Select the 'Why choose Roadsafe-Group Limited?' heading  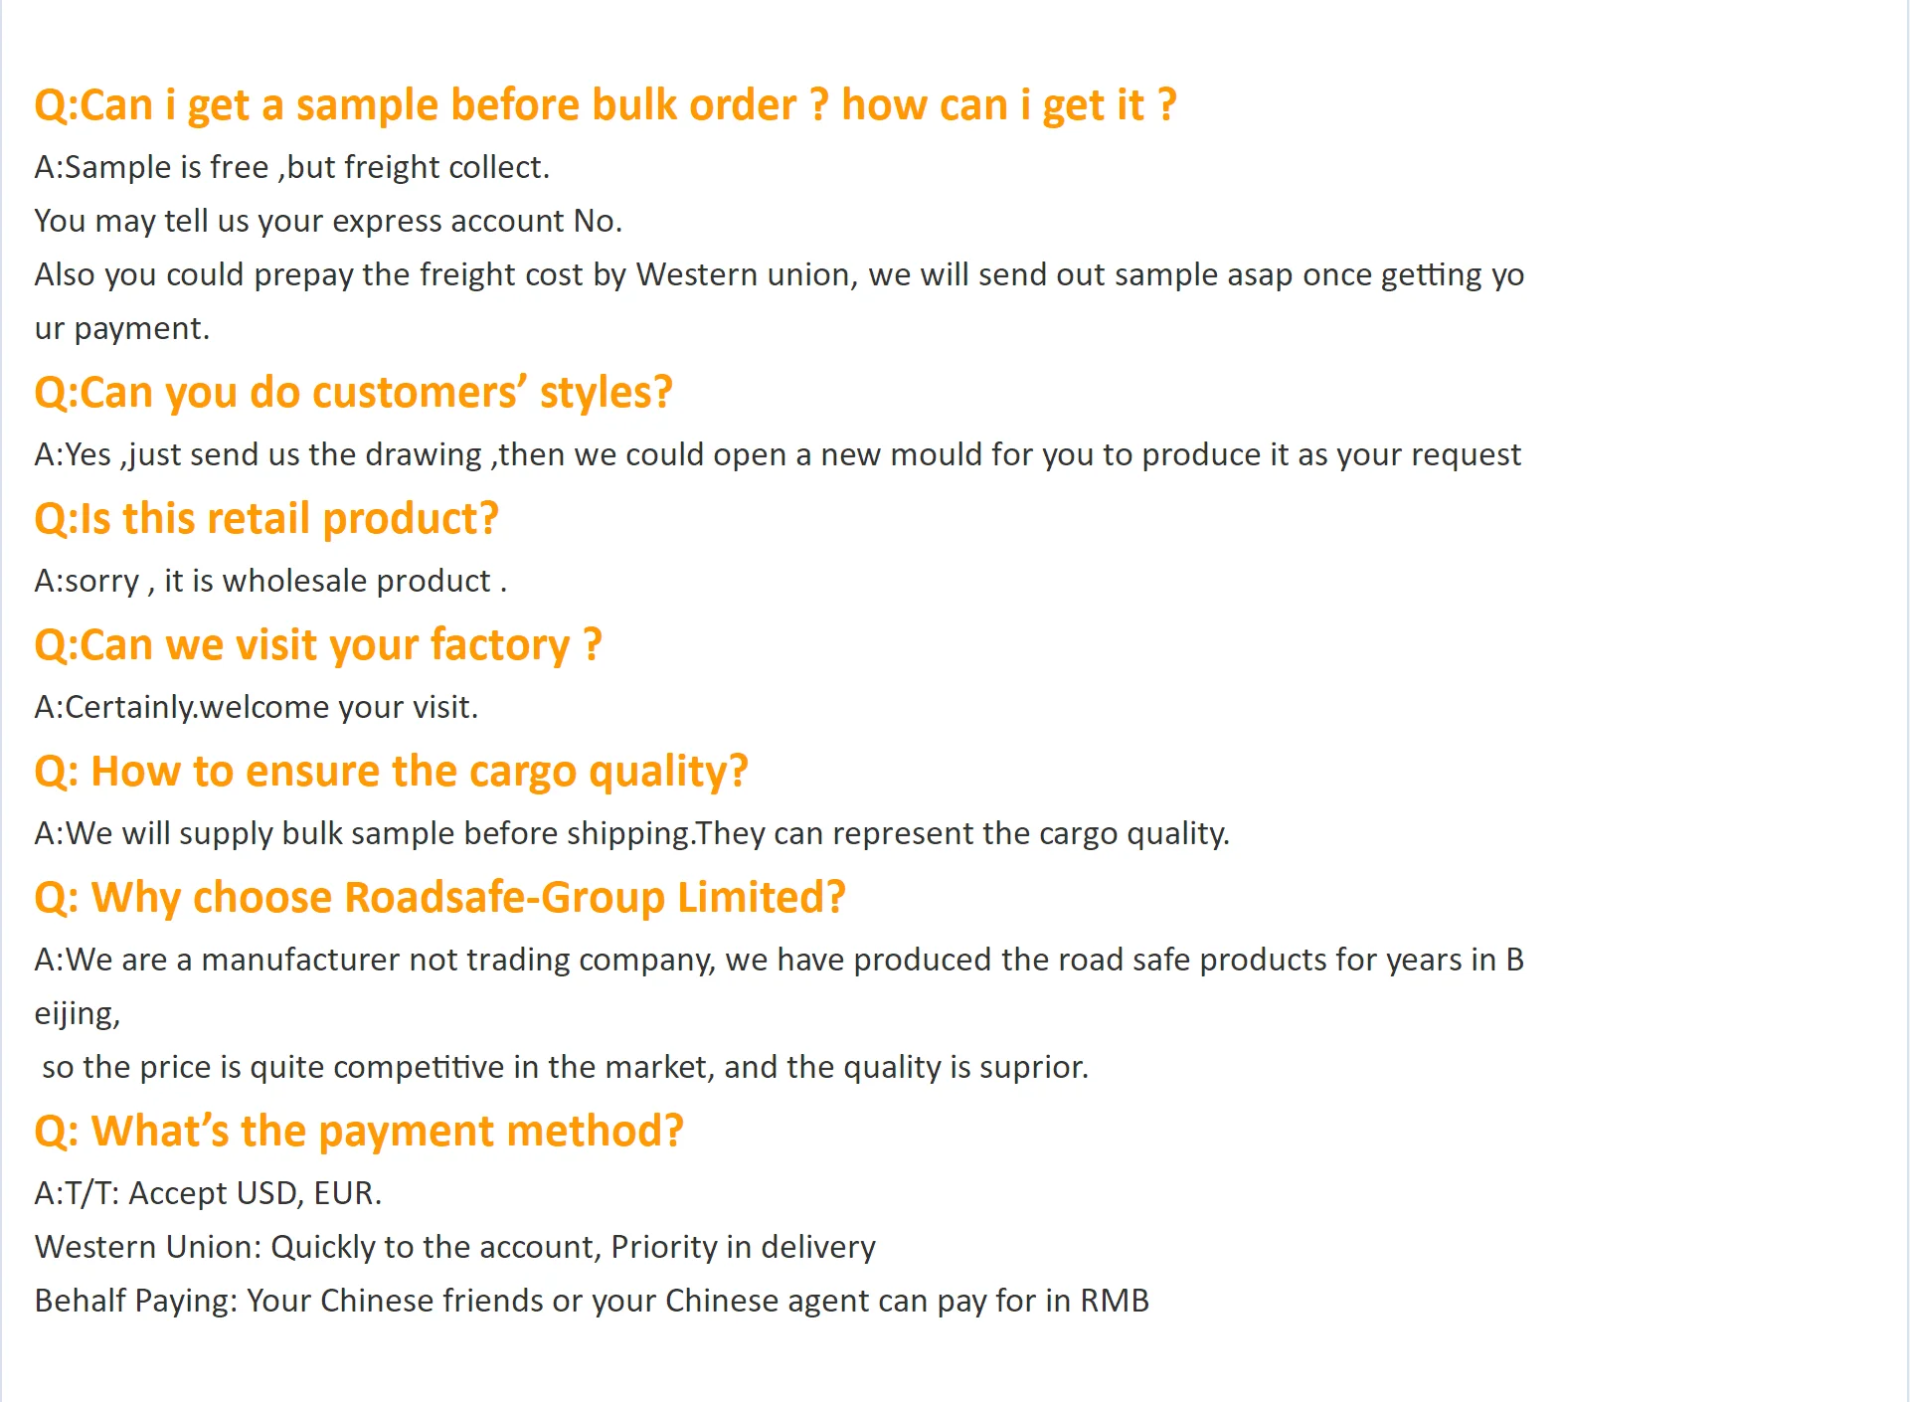(438, 898)
